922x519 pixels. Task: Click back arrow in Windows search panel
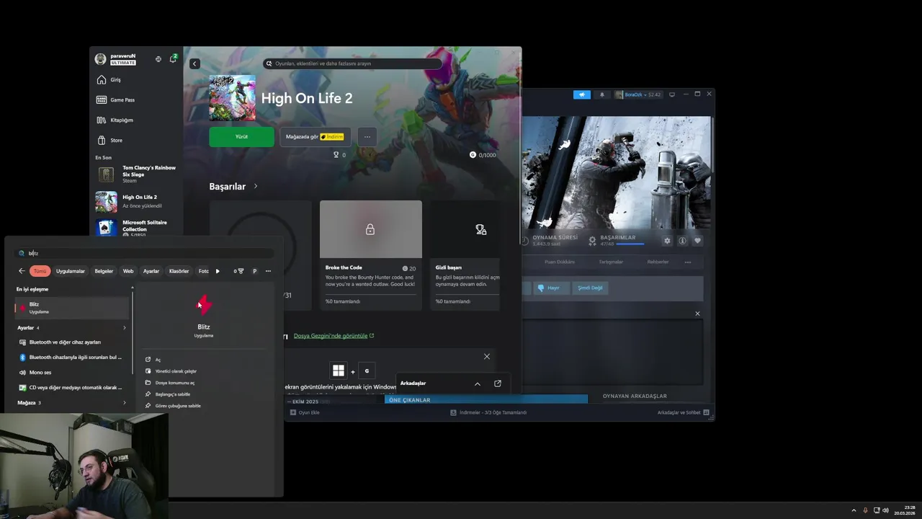(22, 271)
